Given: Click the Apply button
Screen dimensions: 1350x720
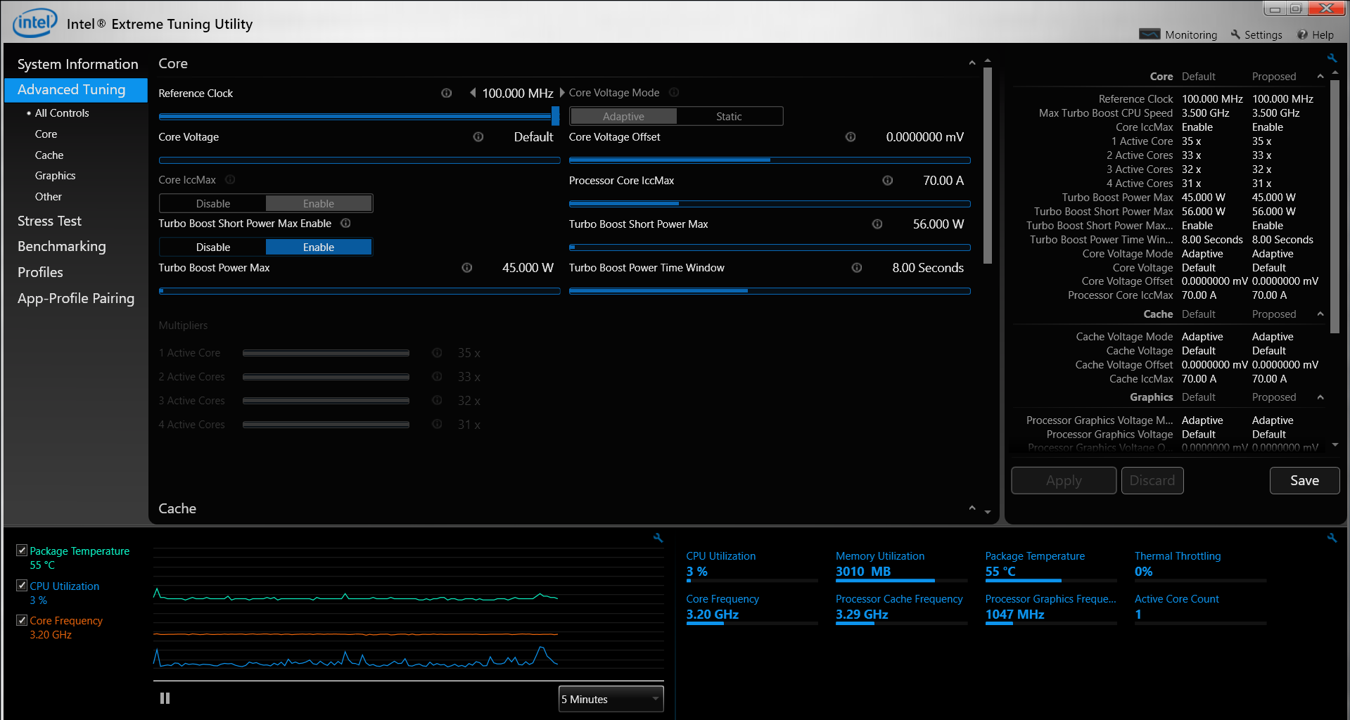Looking at the screenshot, I should (x=1064, y=480).
